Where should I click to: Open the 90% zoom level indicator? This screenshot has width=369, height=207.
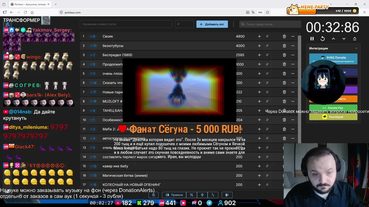pos(260,12)
